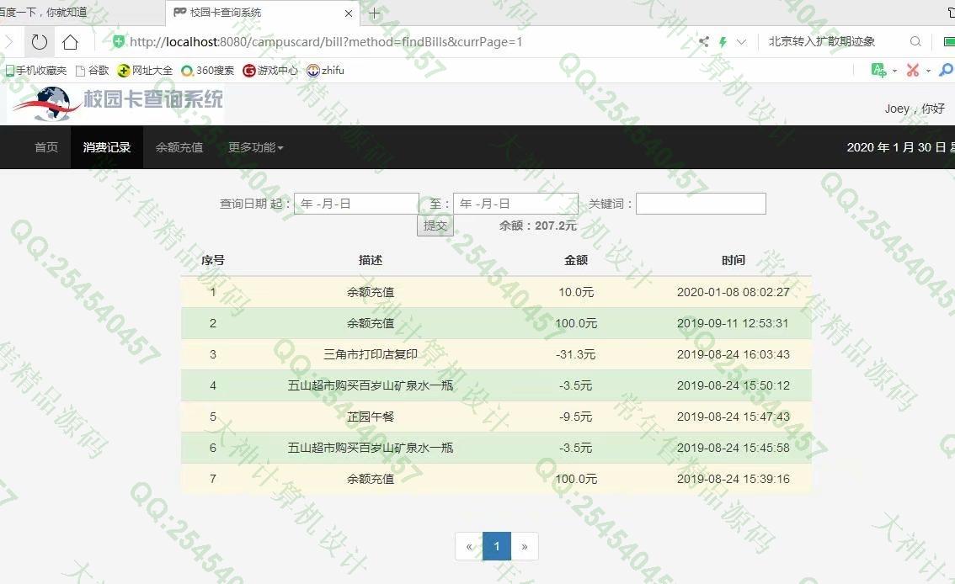Click the URL address bar
This screenshot has width=955, height=584.
pos(326,42)
